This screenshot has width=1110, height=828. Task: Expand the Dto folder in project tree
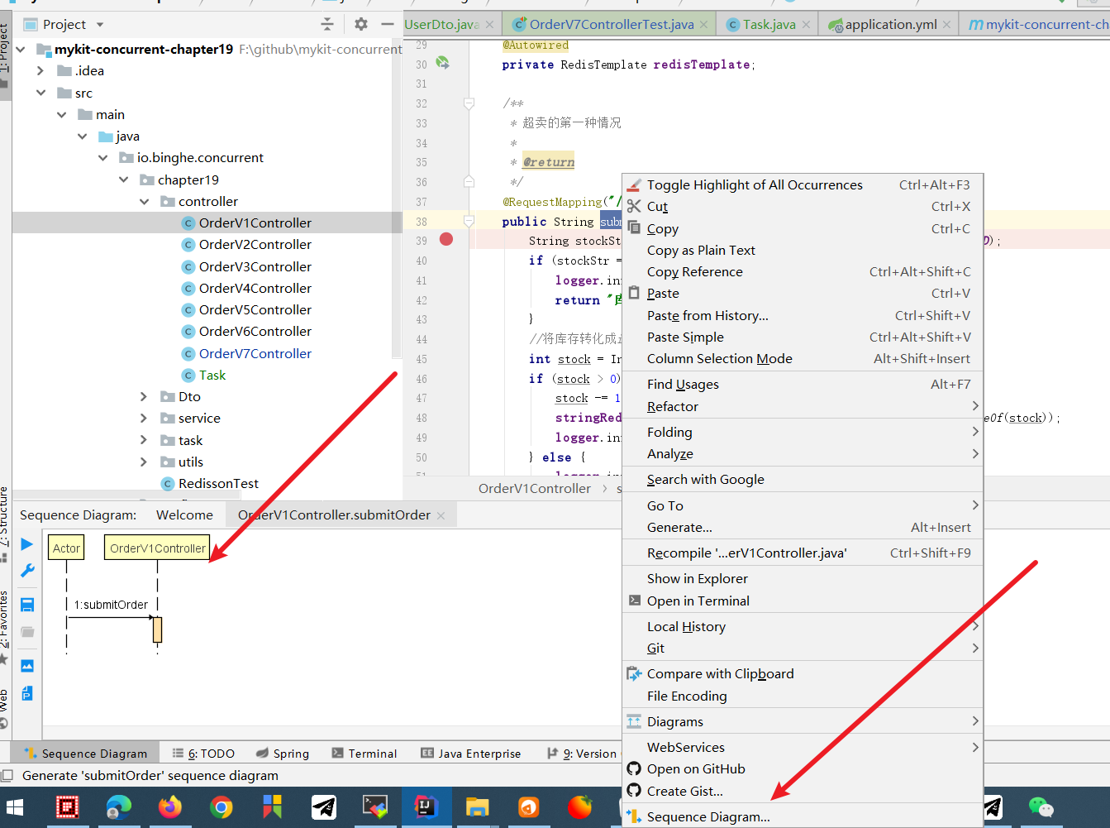coord(144,397)
